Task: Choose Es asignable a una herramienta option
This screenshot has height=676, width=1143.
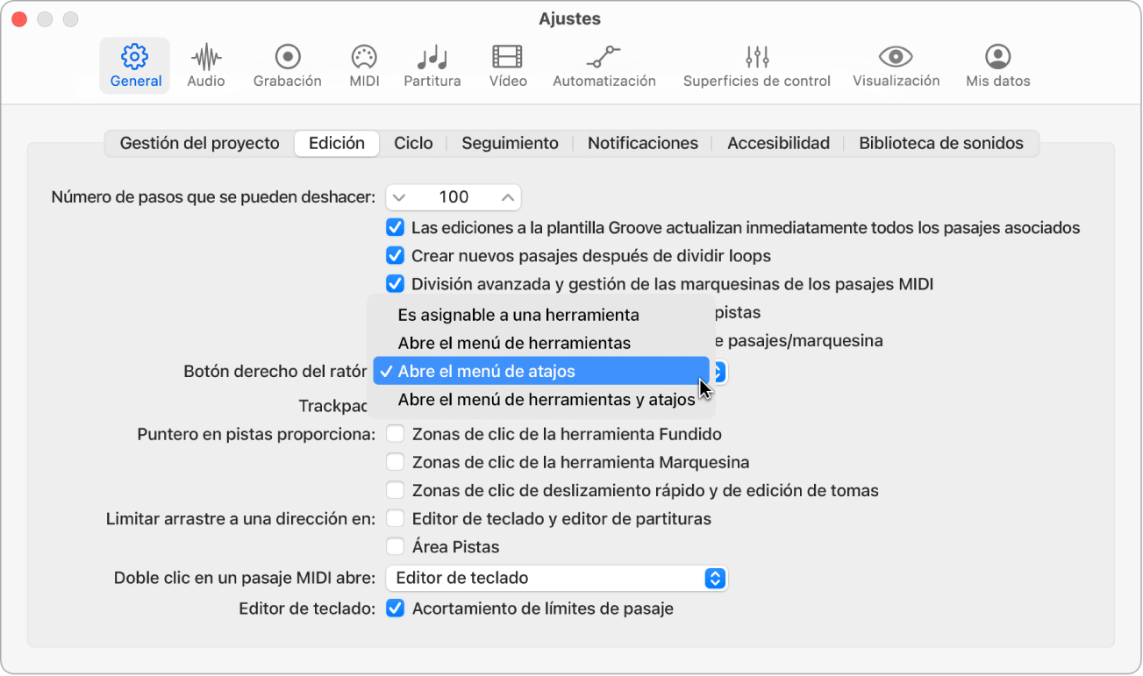Action: click(x=519, y=314)
